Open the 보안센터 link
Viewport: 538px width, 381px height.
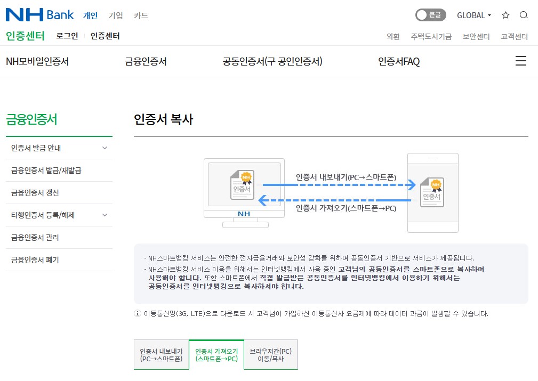point(476,36)
